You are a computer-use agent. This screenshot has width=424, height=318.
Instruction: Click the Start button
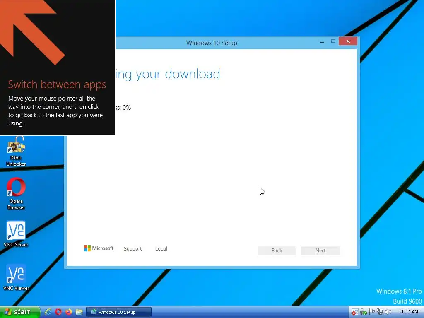(20, 312)
